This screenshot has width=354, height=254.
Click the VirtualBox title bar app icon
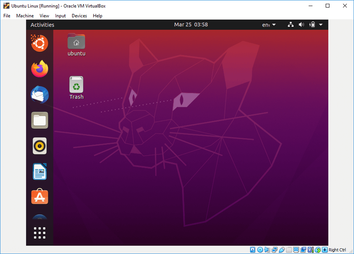6,6
